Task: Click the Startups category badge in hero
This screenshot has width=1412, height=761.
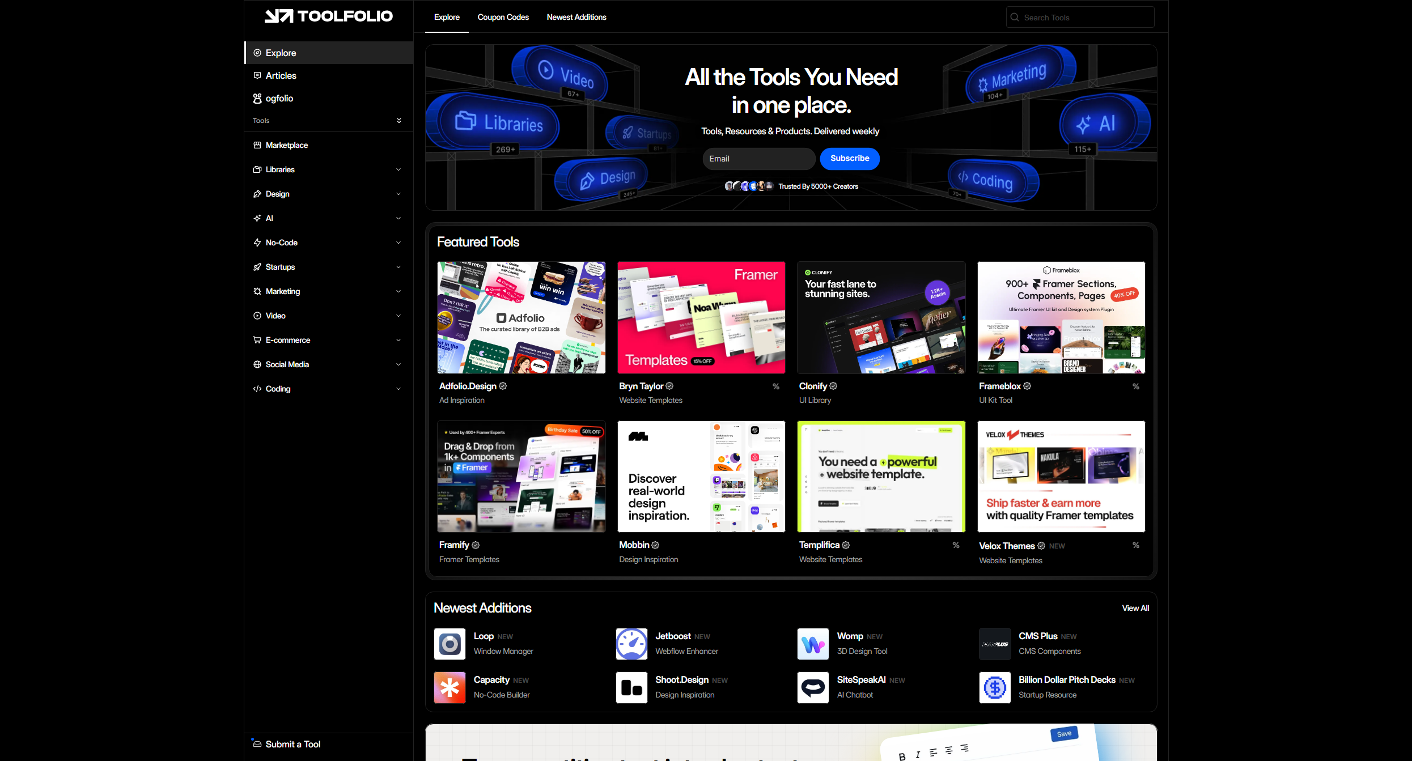Action: [642, 133]
